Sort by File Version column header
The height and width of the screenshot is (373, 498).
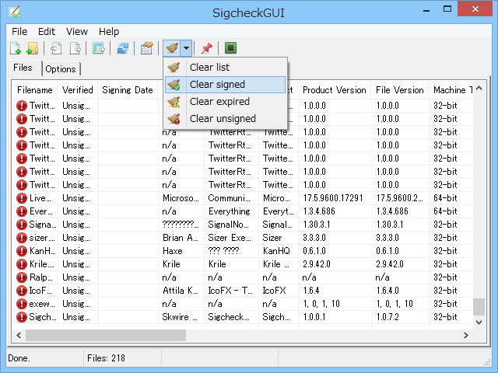[x=399, y=90]
